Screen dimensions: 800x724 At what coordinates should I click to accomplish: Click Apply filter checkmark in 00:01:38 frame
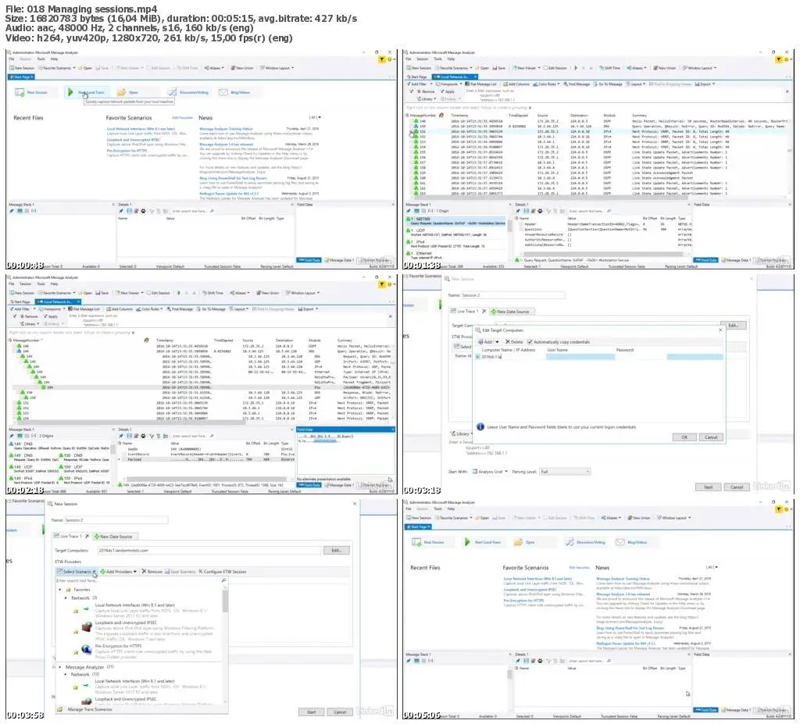point(441,91)
